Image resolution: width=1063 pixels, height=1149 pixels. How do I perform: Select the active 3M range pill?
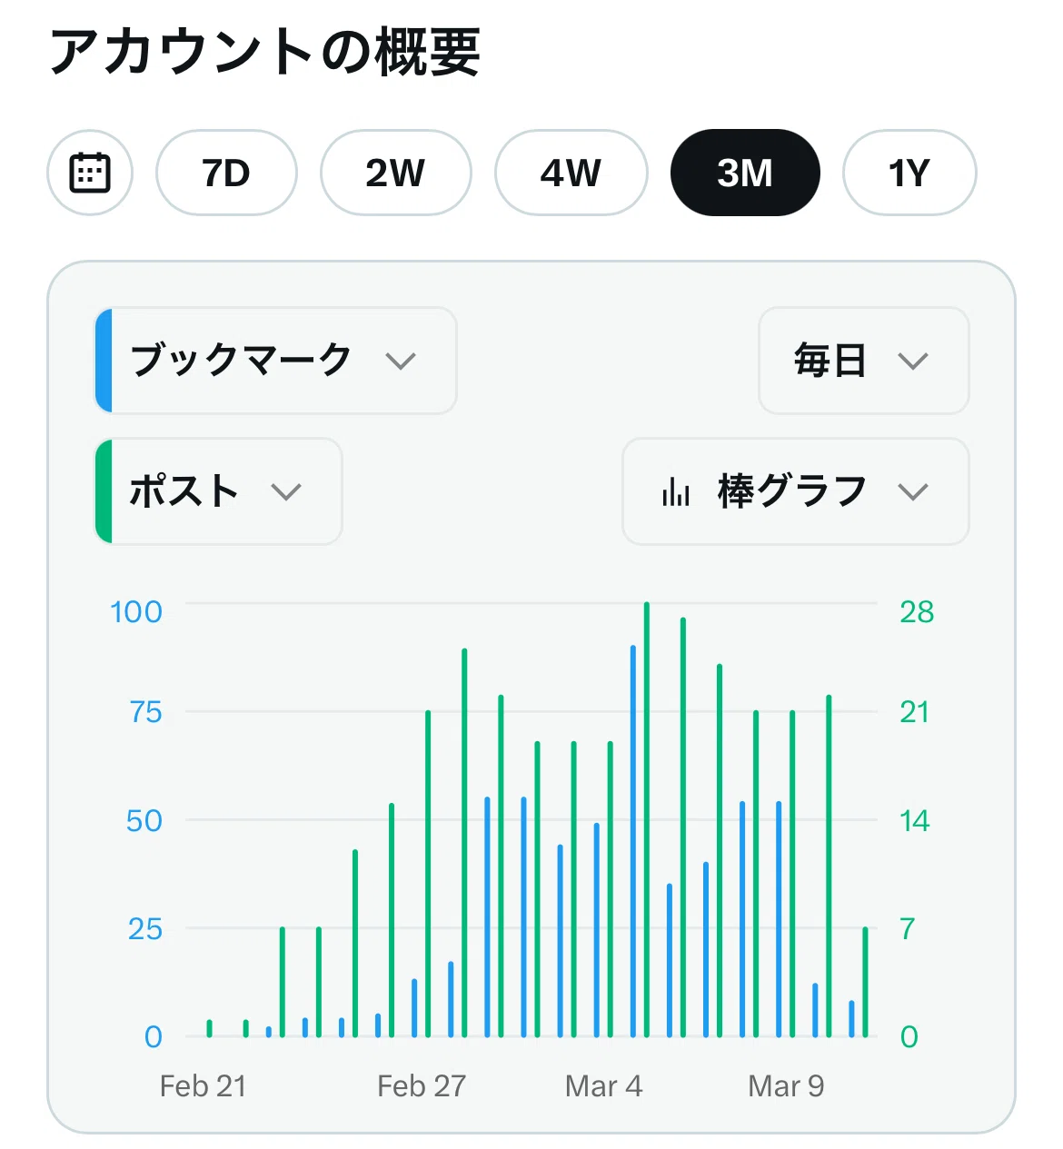(745, 173)
